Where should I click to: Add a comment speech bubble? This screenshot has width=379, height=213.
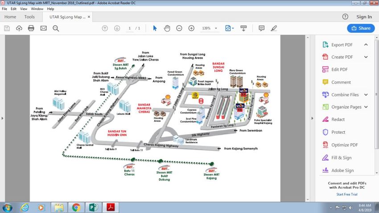[x=262, y=28]
